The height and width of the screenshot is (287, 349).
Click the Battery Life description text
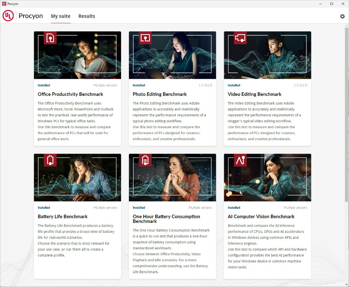[x=76, y=240]
